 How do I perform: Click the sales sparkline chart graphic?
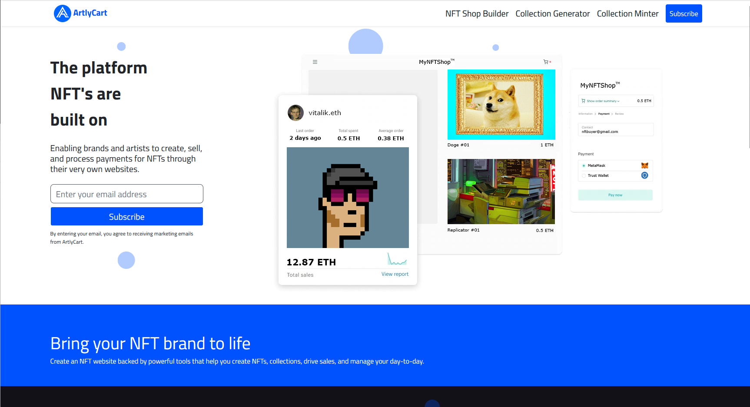397,259
